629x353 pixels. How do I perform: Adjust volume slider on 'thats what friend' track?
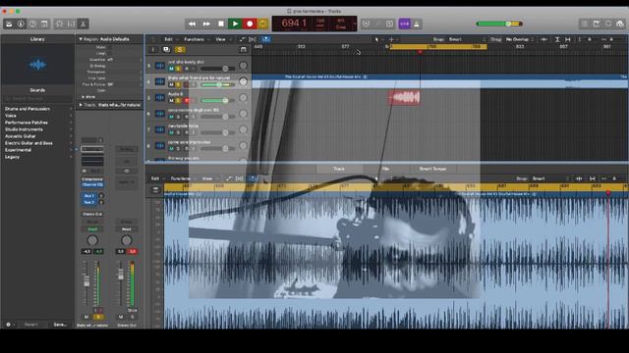point(218,84)
